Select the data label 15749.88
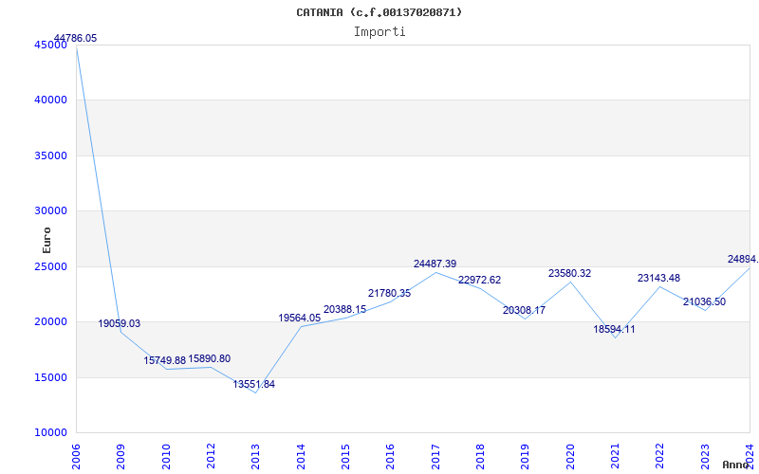This screenshot has width=759, height=474. click(164, 361)
